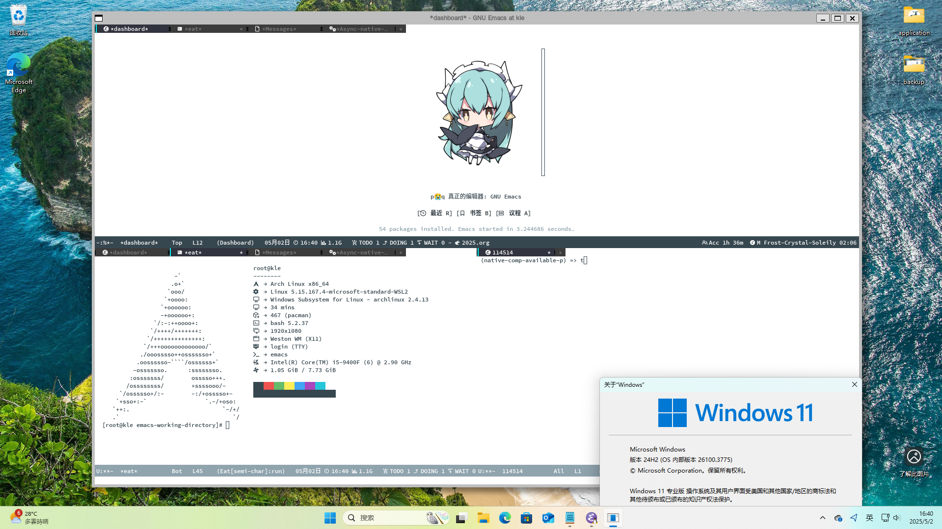Open the Microsoft Edge desktop shortcut
Image resolution: width=942 pixels, height=529 pixels.
[19, 73]
